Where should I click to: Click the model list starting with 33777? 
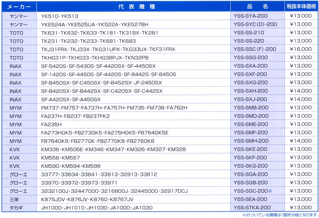point(99,174)
